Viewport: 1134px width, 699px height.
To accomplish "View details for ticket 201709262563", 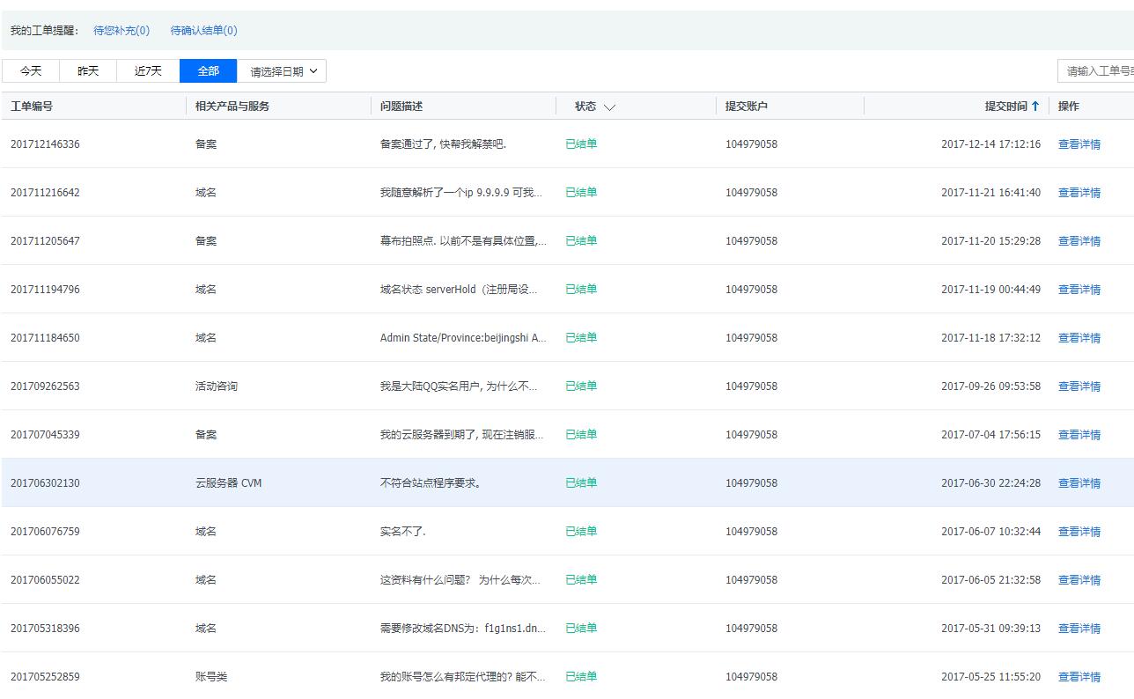I will coord(1079,386).
